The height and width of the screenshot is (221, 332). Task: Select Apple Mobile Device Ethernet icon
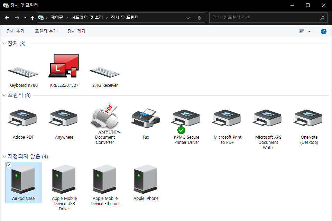tap(104, 179)
